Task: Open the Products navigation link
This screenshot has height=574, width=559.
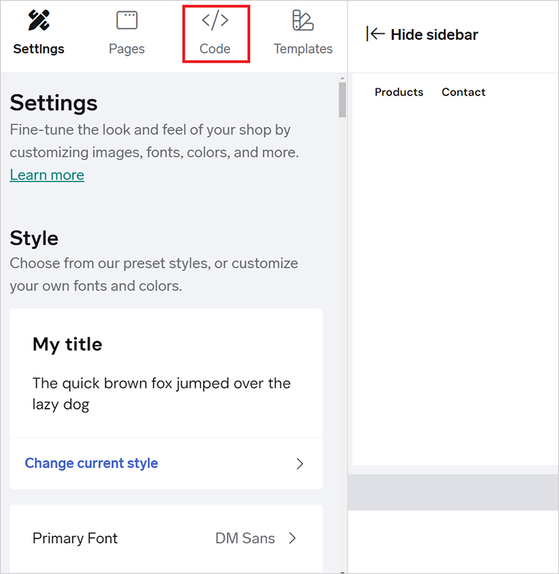Action: (x=399, y=92)
